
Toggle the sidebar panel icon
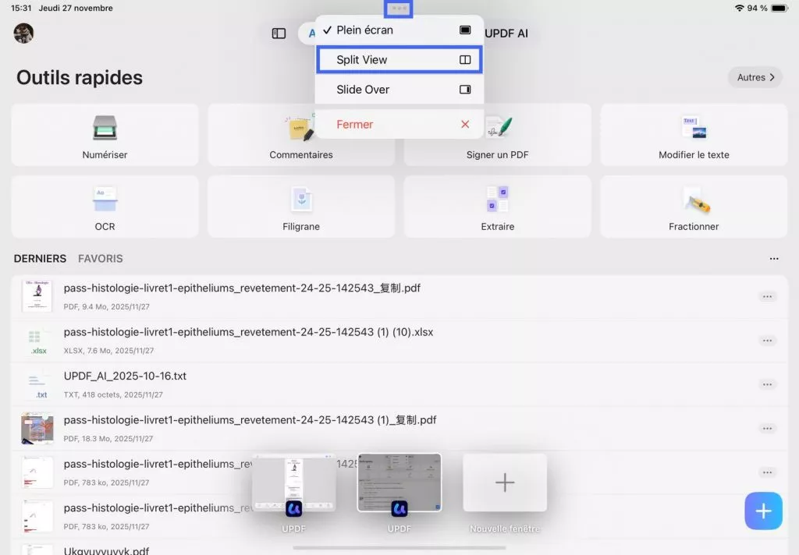point(279,34)
